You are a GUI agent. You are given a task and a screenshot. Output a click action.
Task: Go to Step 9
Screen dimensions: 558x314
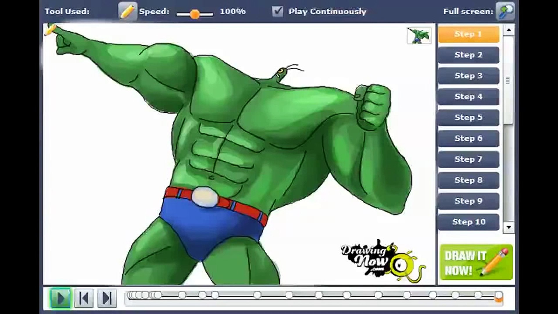468,201
